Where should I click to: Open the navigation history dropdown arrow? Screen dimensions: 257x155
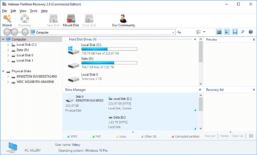(x=20, y=32)
